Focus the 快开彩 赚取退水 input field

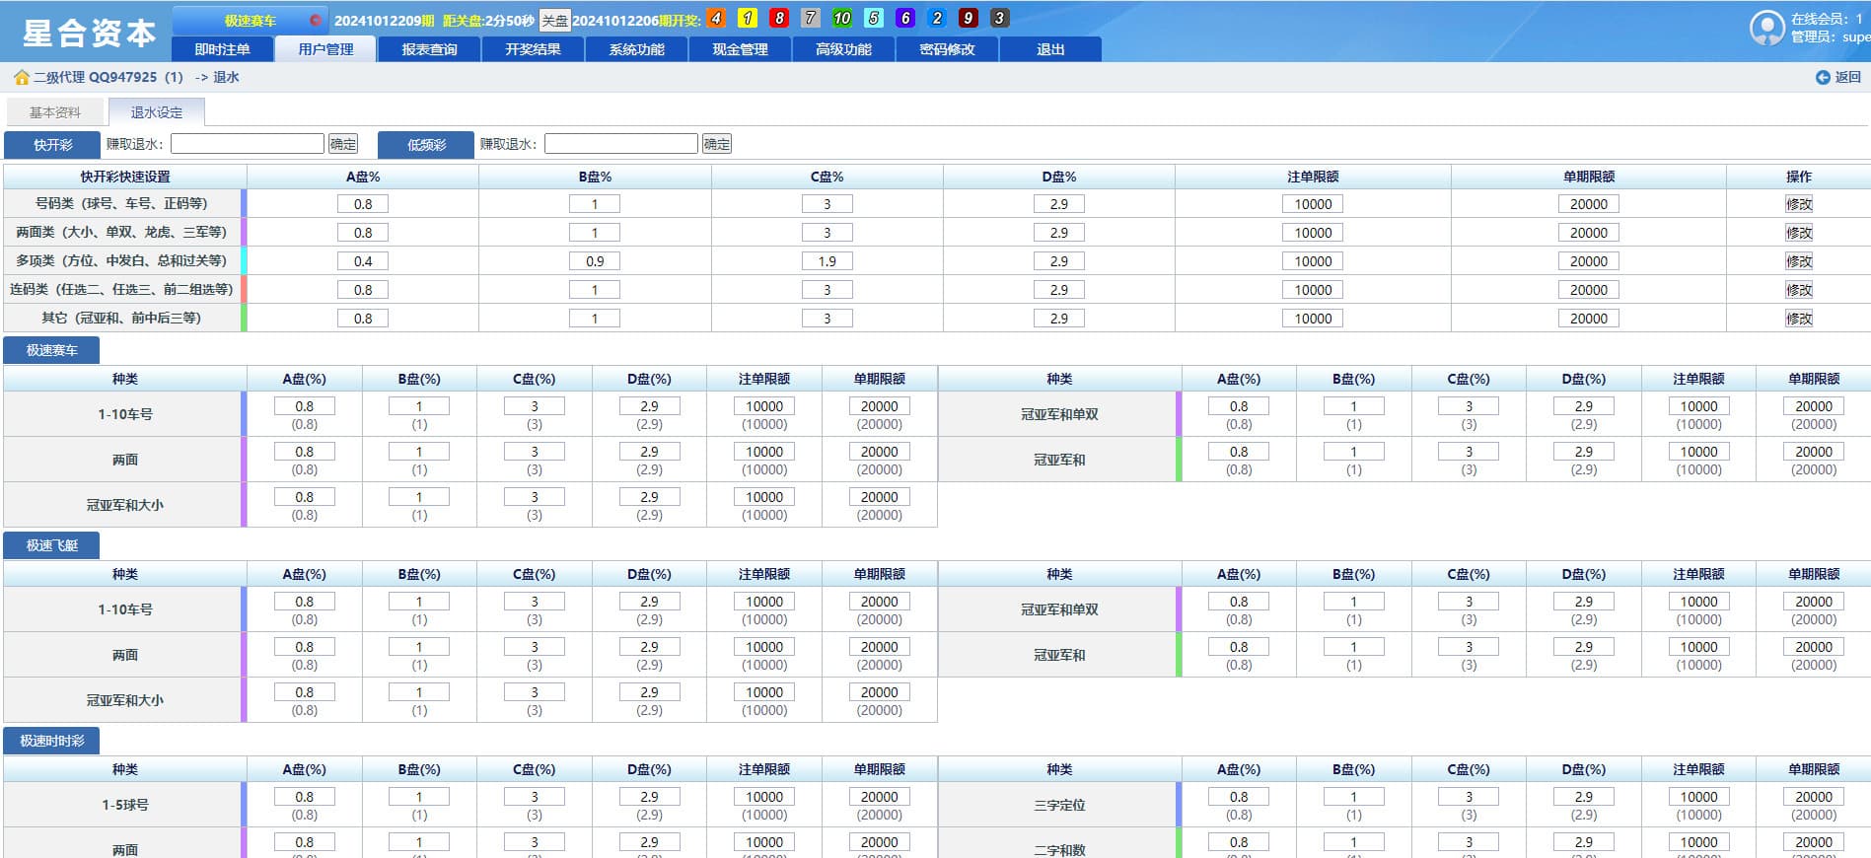click(x=248, y=144)
